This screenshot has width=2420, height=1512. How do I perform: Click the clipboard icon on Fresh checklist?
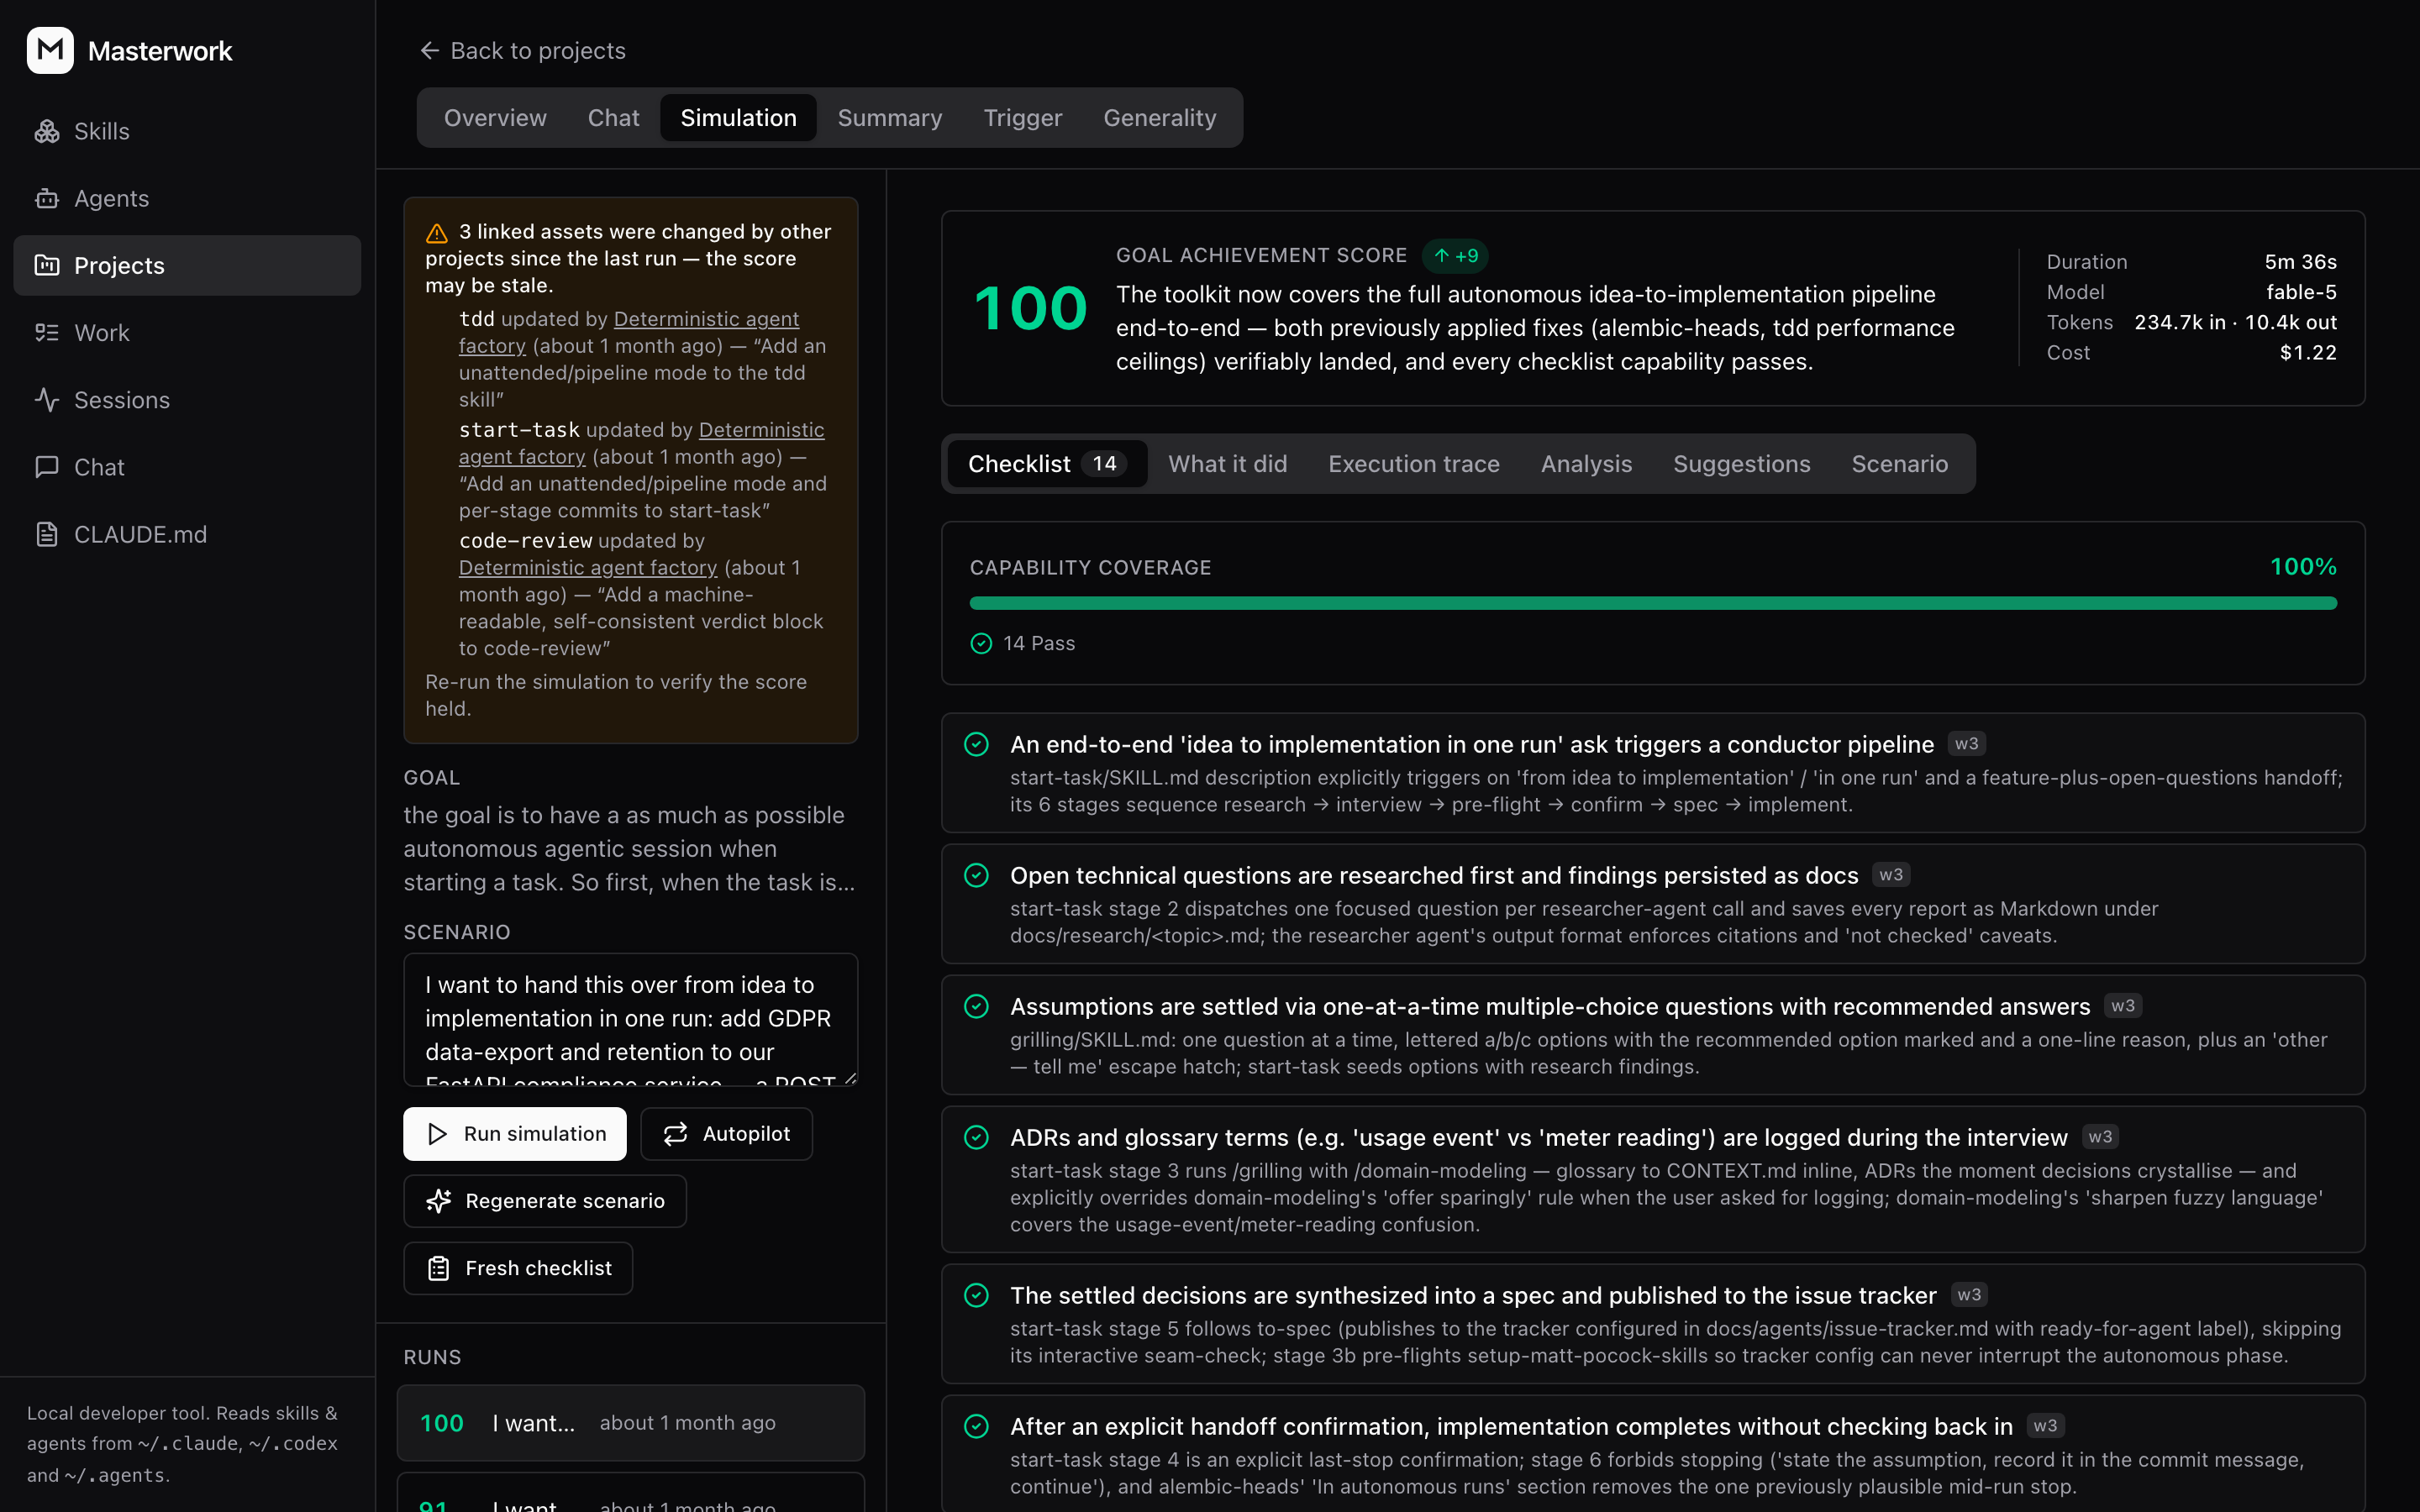[x=438, y=1268]
